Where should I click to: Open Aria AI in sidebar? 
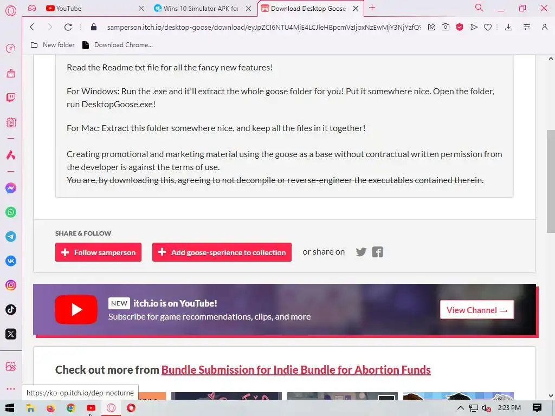(11, 154)
